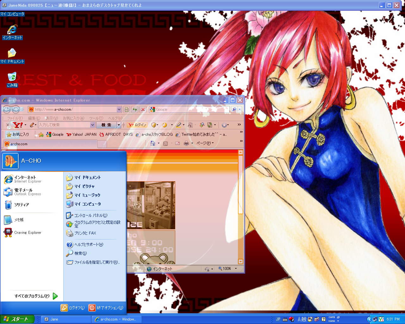Click the add to favorites bar icon
This screenshot has width=405, height=324.
click(41, 134)
